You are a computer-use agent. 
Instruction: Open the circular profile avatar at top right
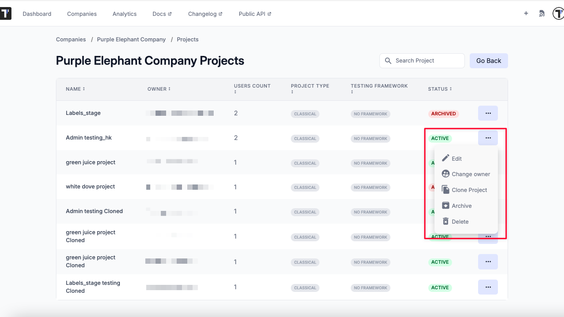click(x=557, y=13)
